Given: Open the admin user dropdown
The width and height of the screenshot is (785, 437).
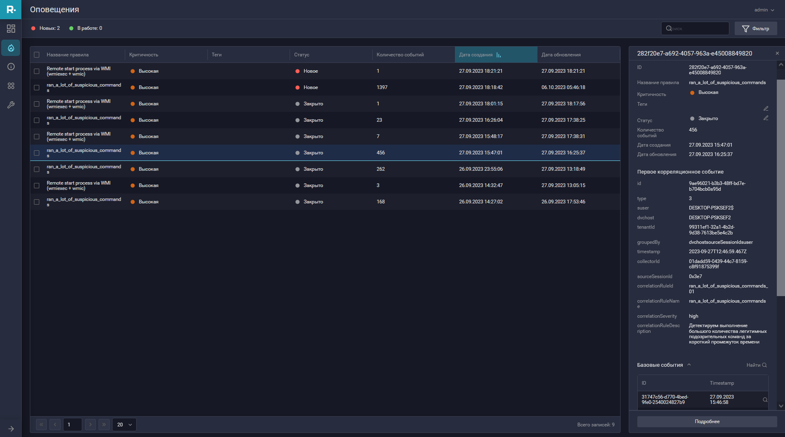Looking at the screenshot, I should click(764, 10).
